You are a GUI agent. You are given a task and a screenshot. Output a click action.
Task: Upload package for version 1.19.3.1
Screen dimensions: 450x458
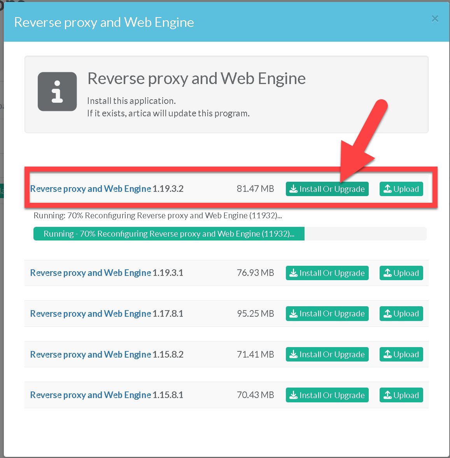[x=401, y=273]
